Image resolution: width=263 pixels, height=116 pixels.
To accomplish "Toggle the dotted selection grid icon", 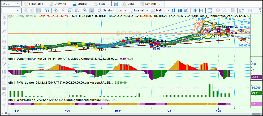I will click(233, 10).
